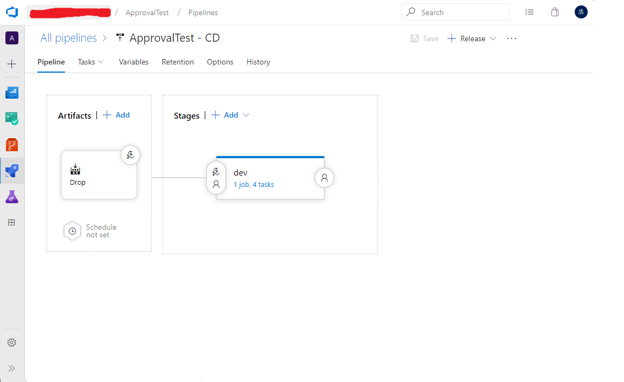
Task: Open Project settings gear
Action: click(x=11, y=342)
